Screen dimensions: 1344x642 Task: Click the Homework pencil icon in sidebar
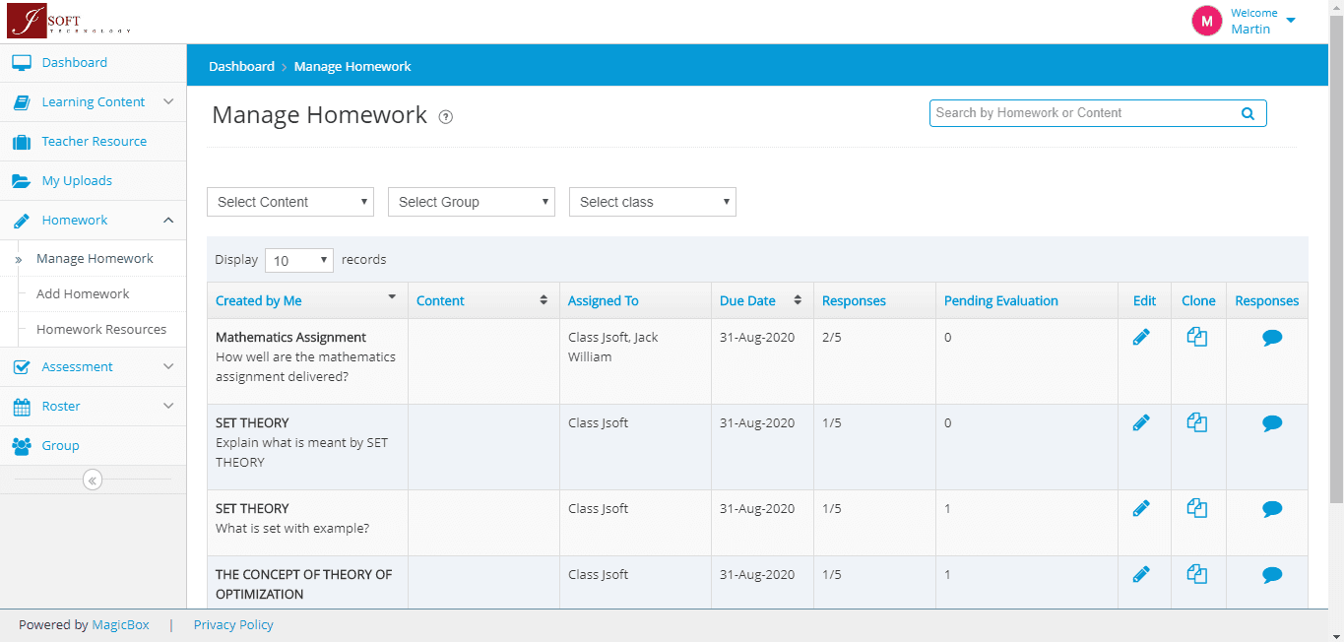(x=22, y=221)
